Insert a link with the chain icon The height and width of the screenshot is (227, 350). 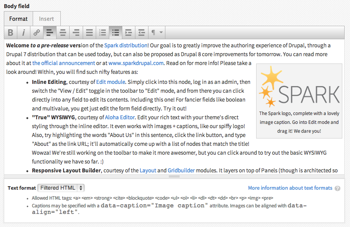tap(37, 33)
